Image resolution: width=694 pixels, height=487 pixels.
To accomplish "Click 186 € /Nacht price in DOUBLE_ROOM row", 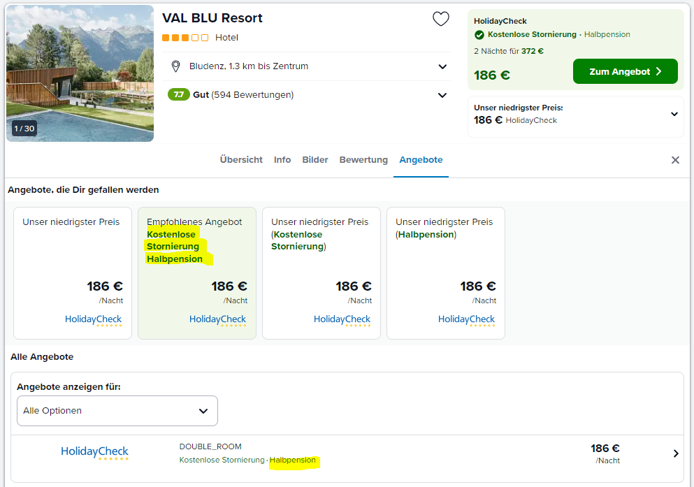I will pyautogui.click(x=605, y=453).
